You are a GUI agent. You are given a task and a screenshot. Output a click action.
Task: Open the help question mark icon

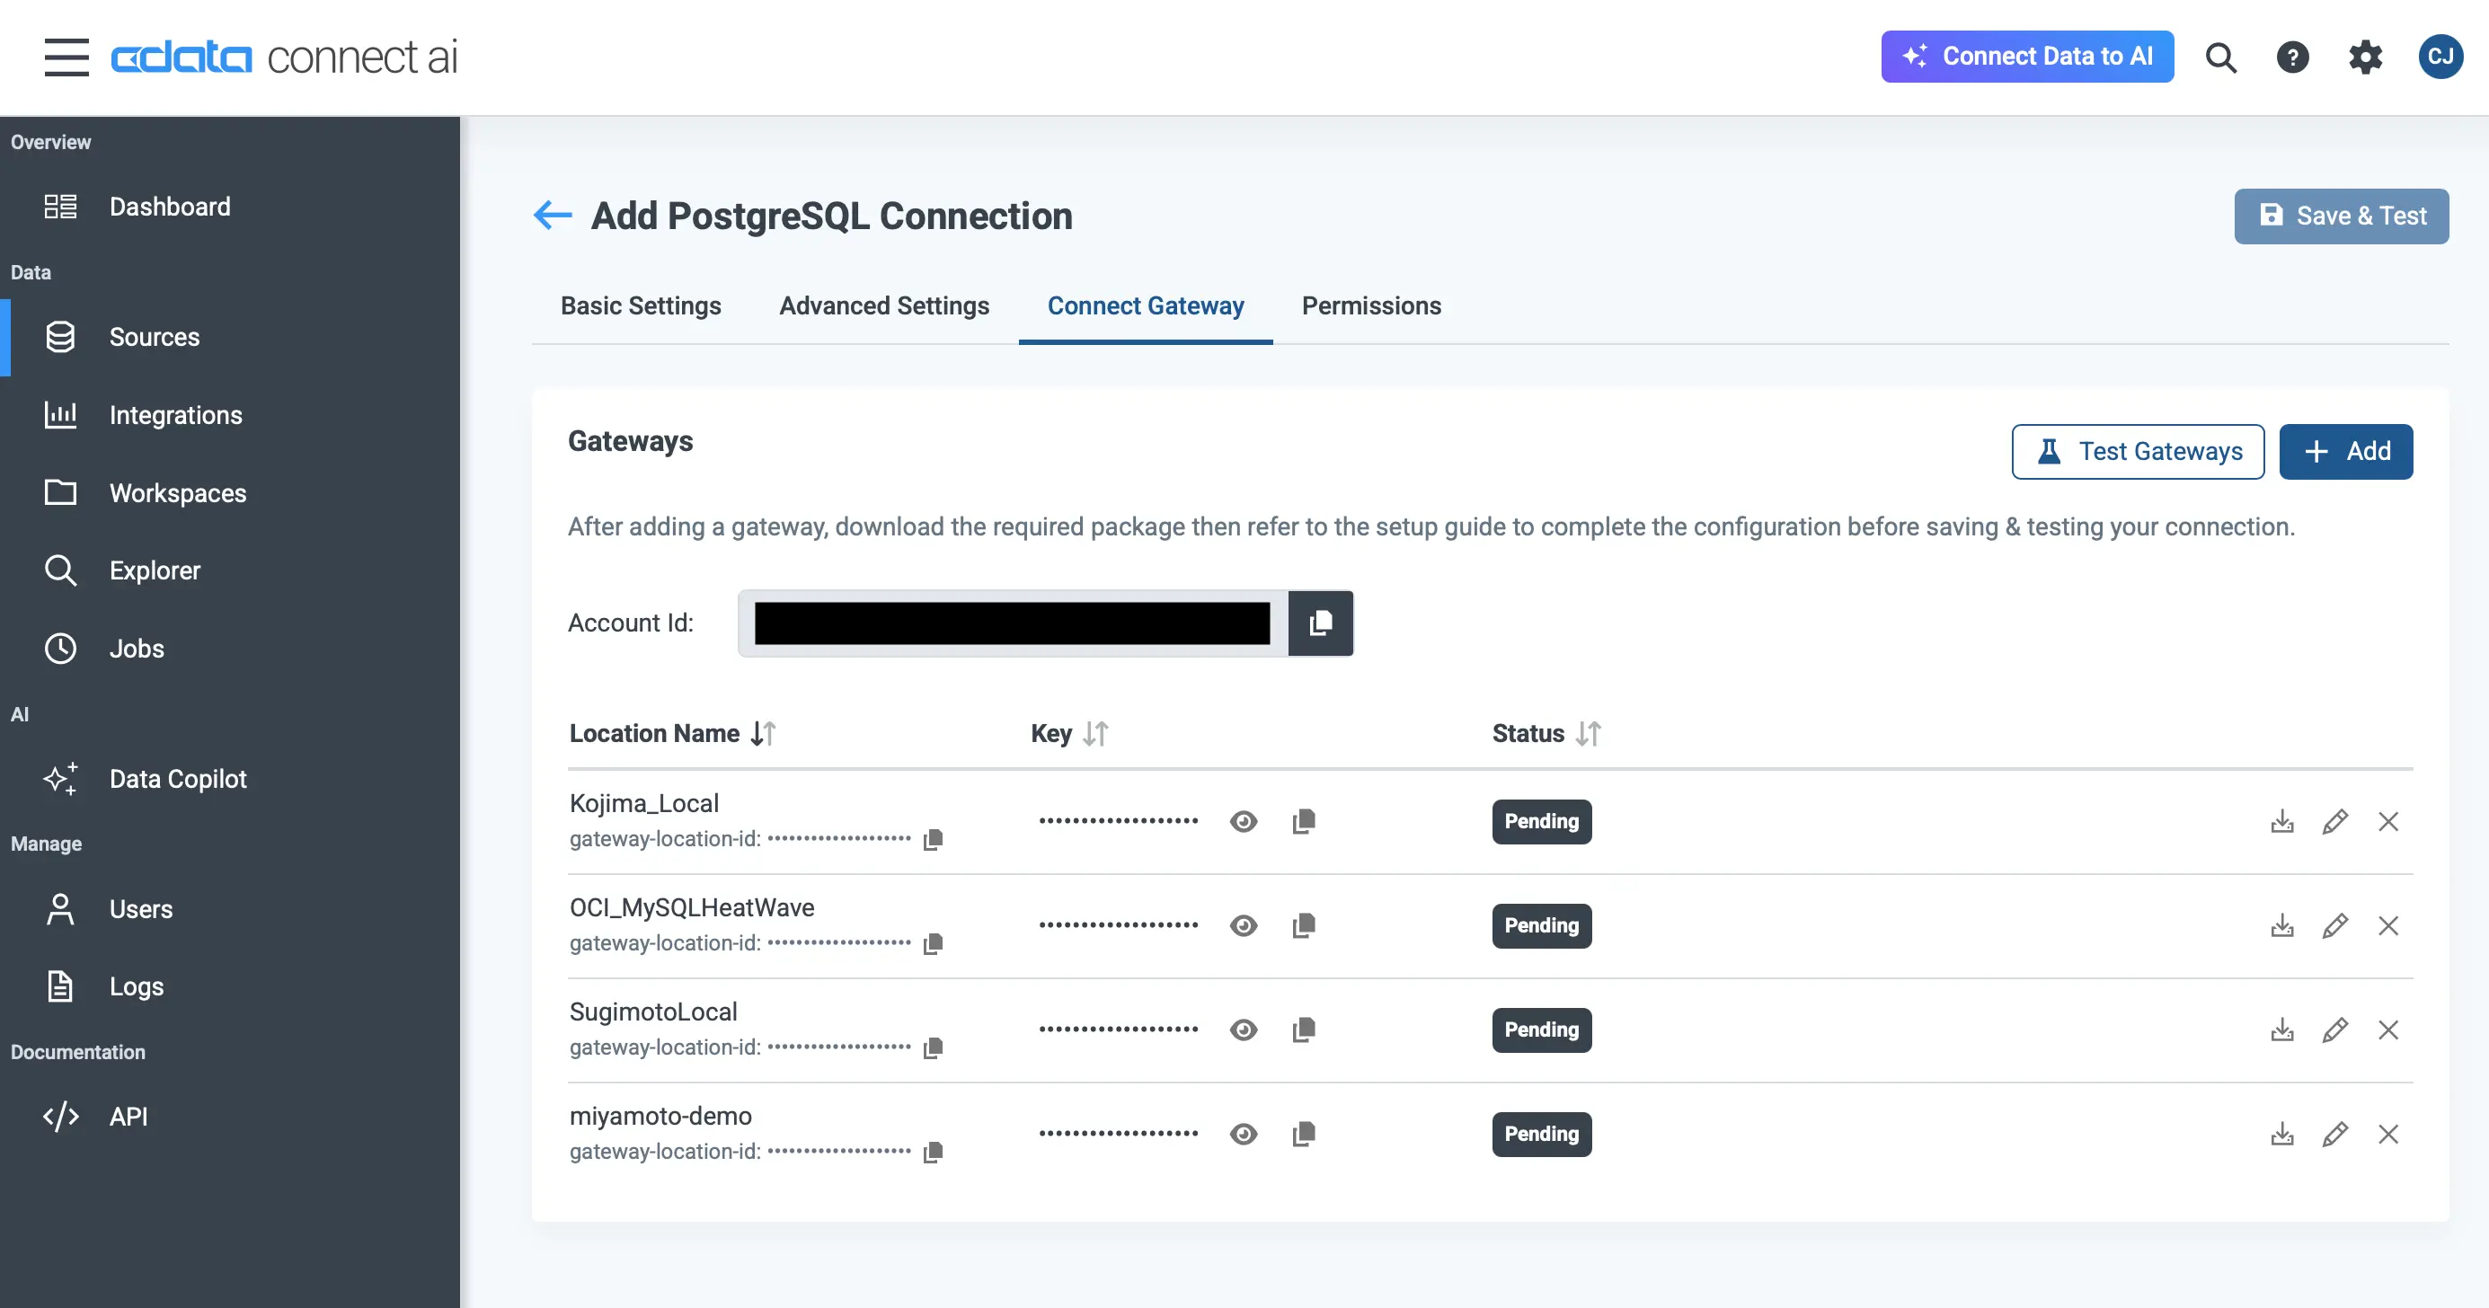2292,57
